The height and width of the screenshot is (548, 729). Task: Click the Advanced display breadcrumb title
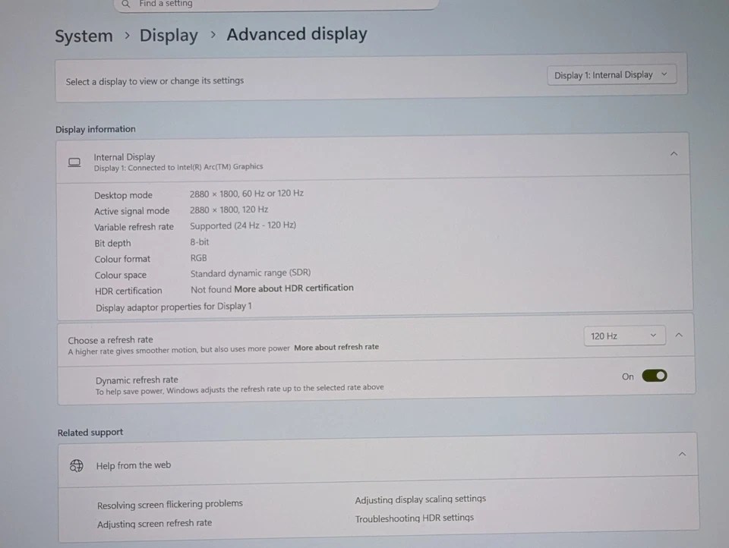coord(297,34)
